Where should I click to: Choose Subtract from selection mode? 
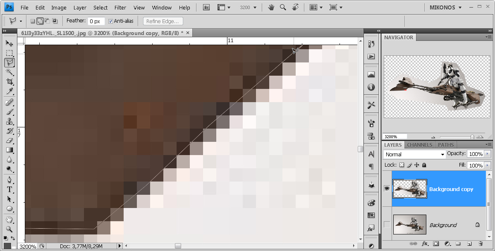[48, 21]
